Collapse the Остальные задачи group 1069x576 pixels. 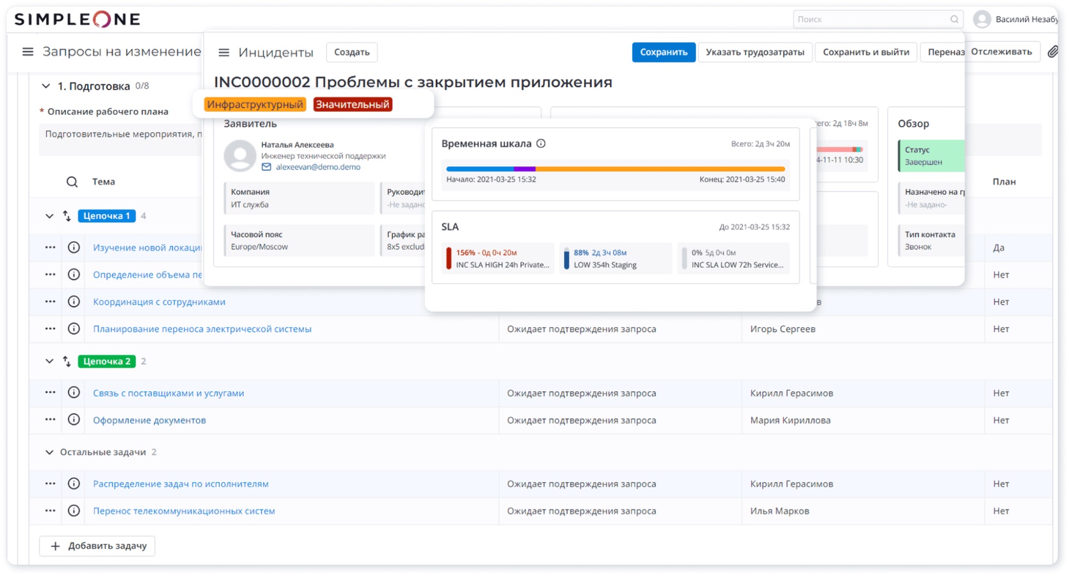49,453
